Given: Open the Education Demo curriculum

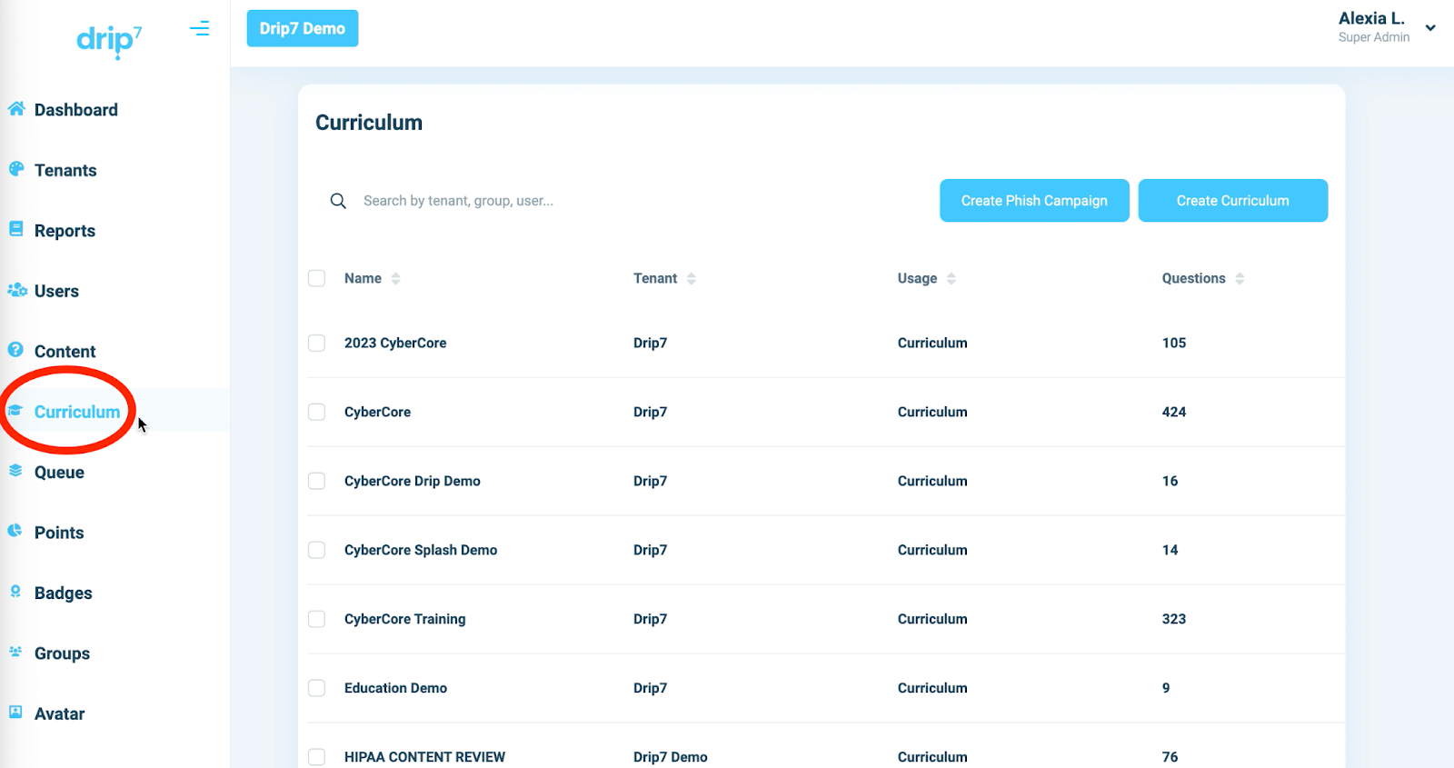Looking at the screenshot, I should 395,688.
